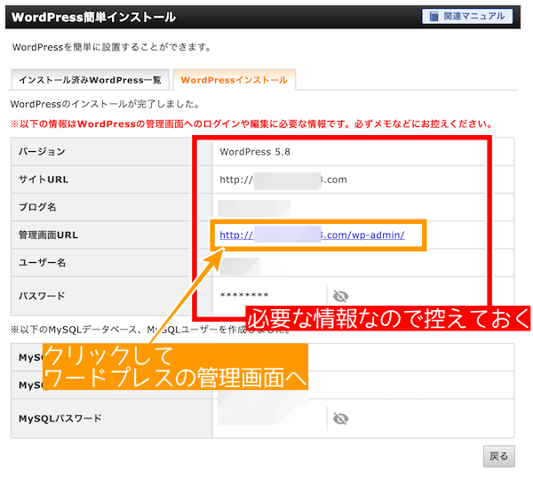The image size is (533, 486).
Task: Open the wp-admin 管理画面URL link
Action: coord(312,235)
